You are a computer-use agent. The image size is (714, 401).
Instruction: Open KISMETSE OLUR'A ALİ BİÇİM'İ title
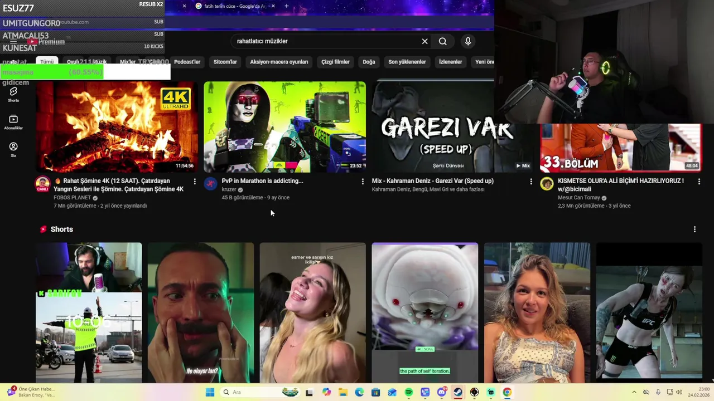(621, 185)
